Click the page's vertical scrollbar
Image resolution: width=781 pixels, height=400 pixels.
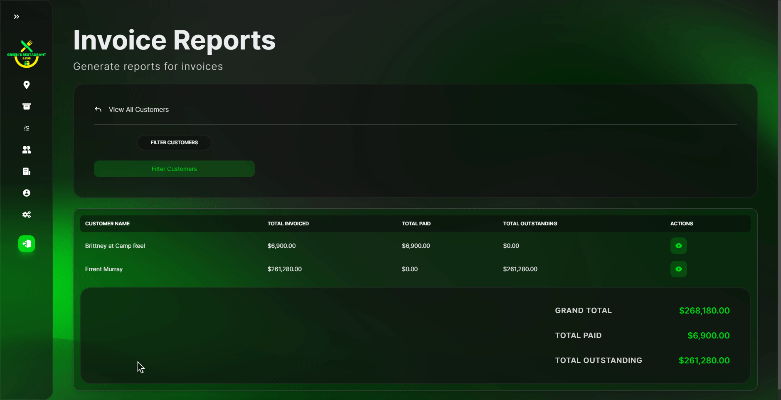(x=779, y=195)
